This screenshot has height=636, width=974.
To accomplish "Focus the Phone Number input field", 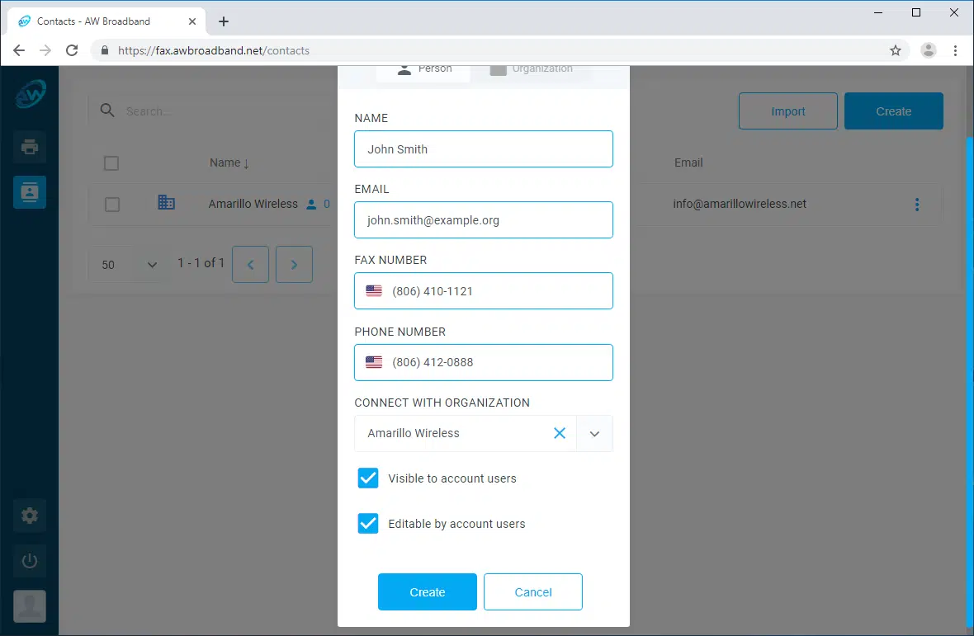I will pyautogui.click(x=483, y=362).
